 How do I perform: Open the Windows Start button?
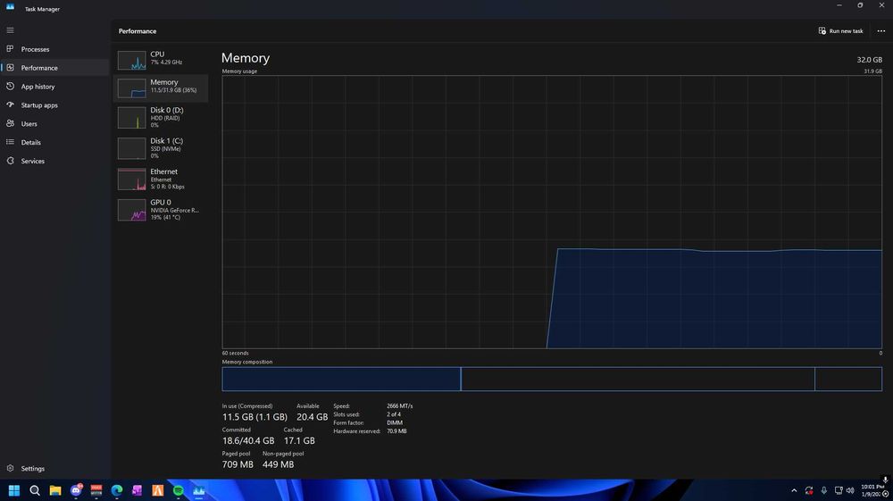pyautogui.click(x=14, y=490)
